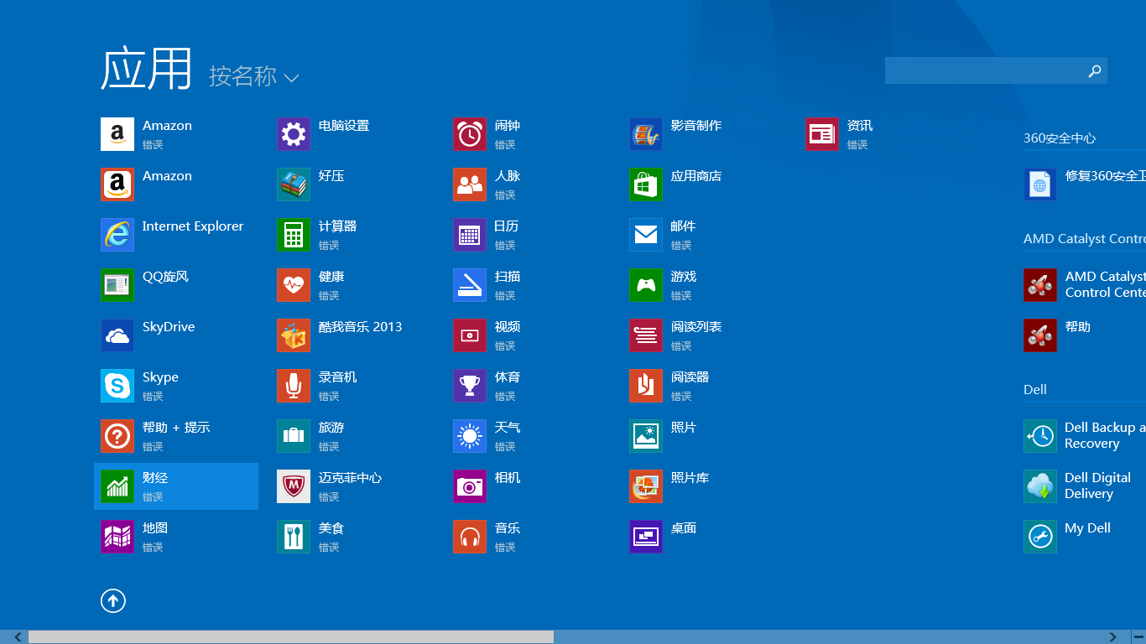The width and height of the screenshot is (1146, 644).
Task: Open the 财经 finance chart icon
Action: click(x=117, y=486)
